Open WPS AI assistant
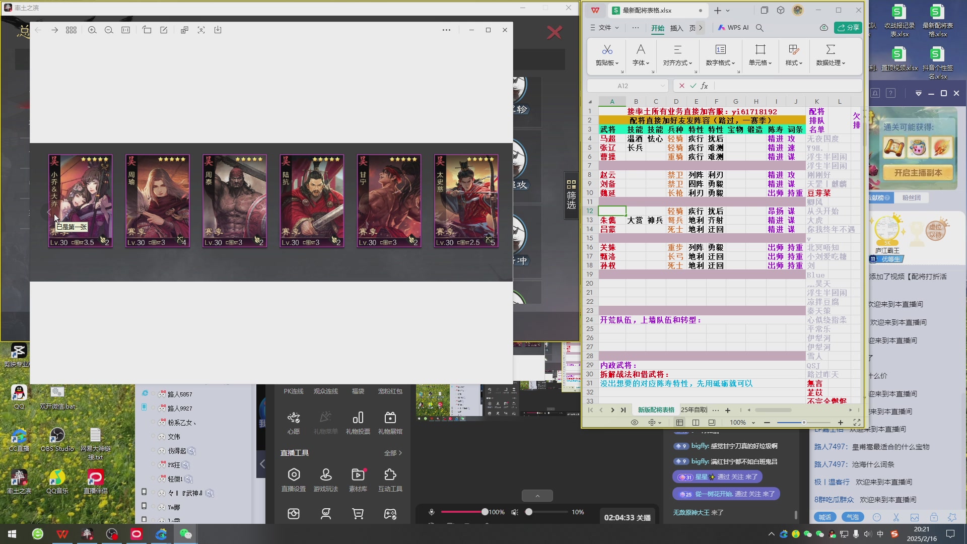Screen dimensions: 967x544 click(733, 28)
